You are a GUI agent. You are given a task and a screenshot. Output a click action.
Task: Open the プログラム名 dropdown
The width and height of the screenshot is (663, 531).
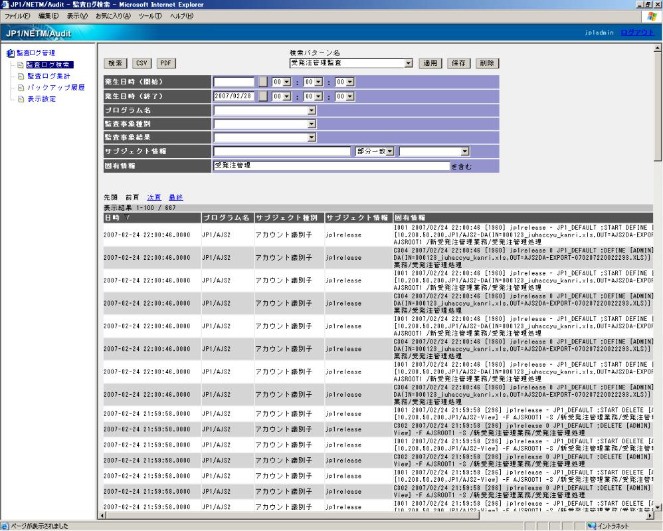311,110
